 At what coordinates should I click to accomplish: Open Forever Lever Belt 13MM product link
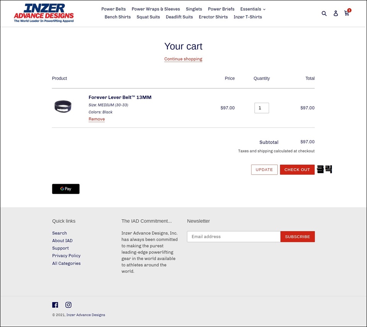click(120, 97)
